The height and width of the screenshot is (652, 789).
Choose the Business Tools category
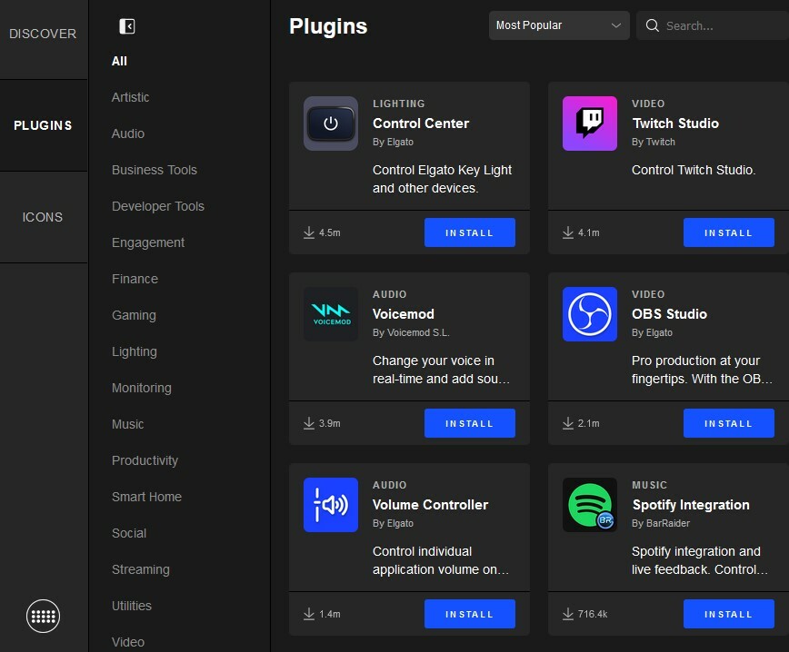coord(155,170)
